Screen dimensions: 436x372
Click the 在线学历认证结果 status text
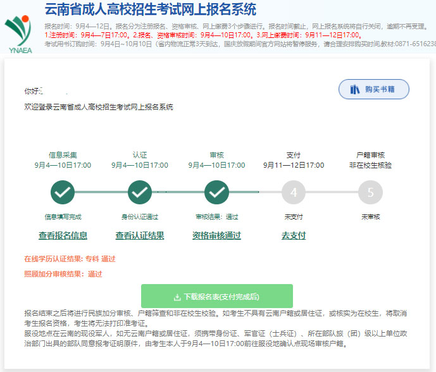pos(70,259)
